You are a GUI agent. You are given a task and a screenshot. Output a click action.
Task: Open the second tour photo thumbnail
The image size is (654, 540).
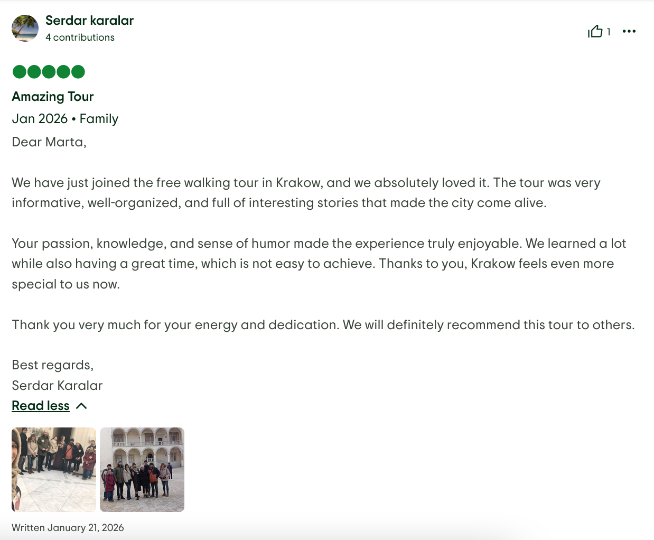[x=142, y=469]
